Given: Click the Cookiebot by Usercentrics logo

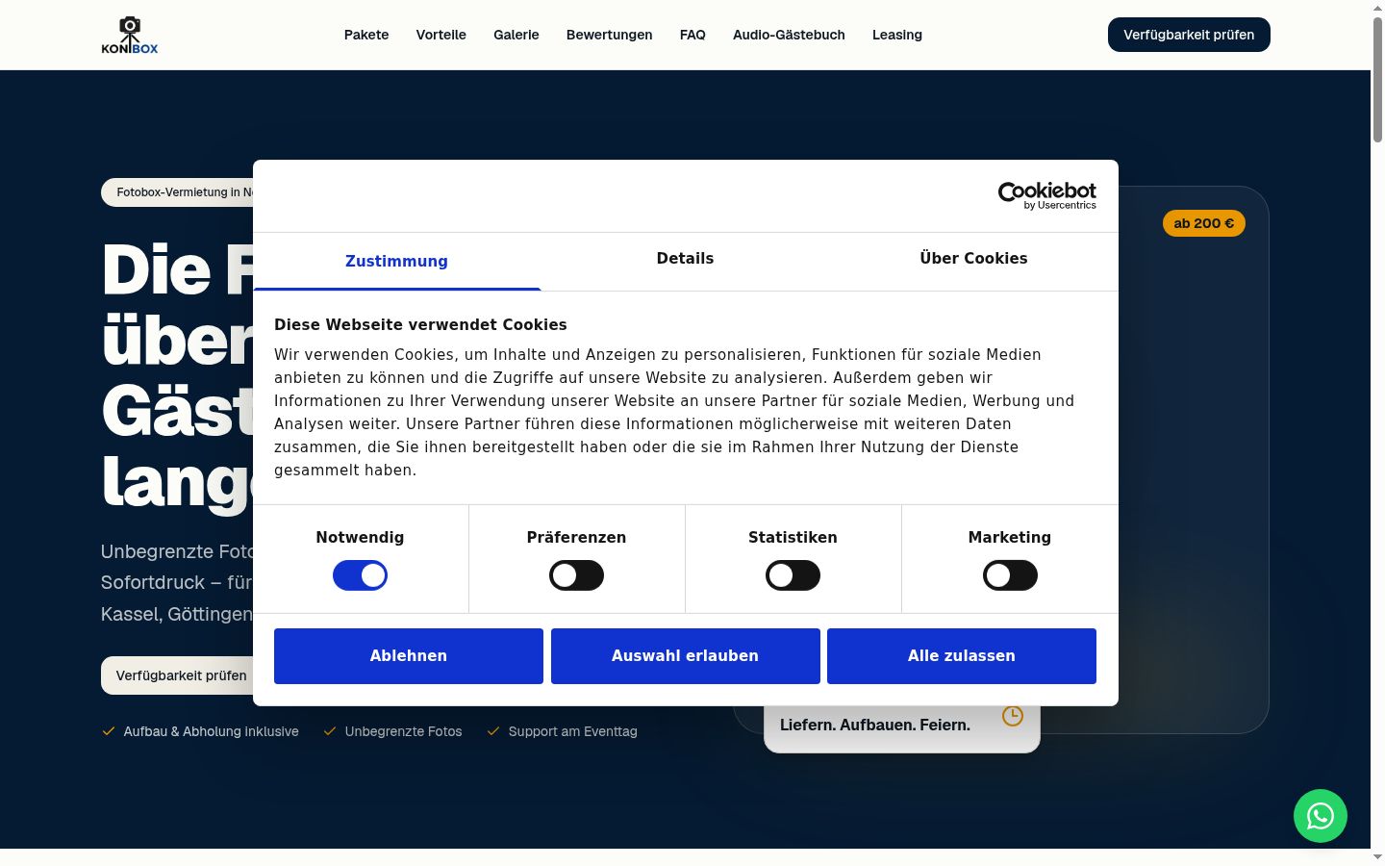Looking at the screenshot, I should [x=1046, y=195].
